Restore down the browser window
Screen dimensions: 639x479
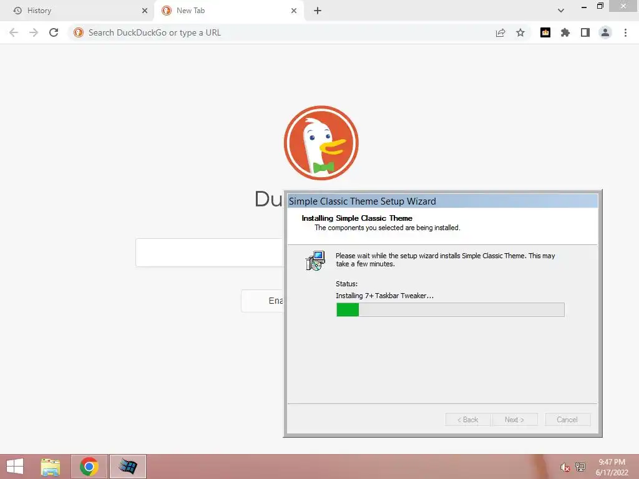pos(600,6)
